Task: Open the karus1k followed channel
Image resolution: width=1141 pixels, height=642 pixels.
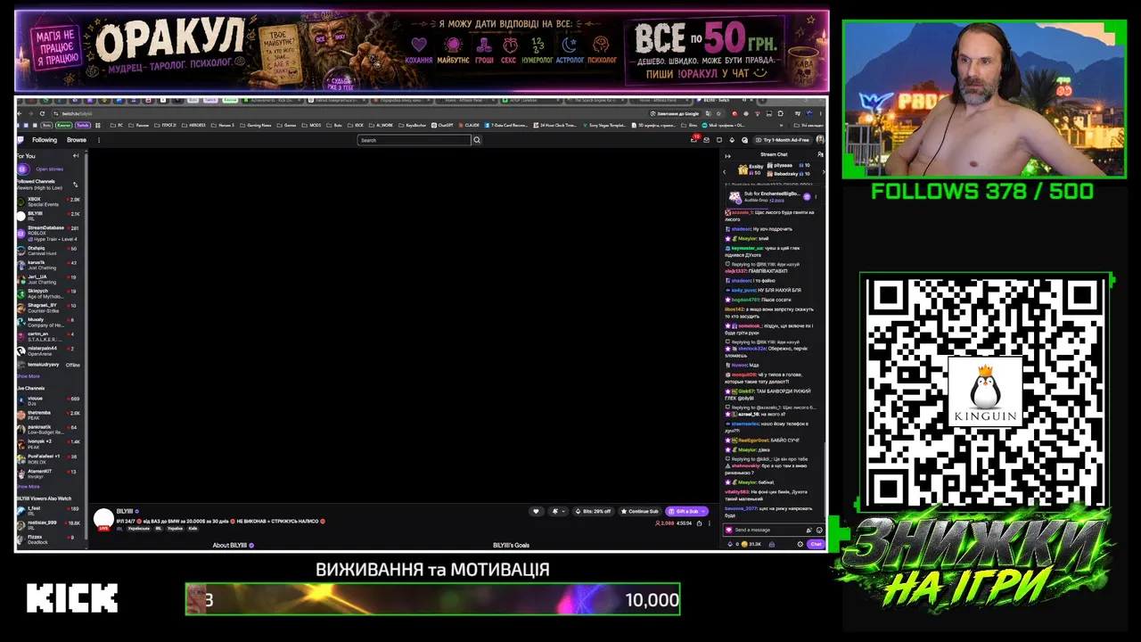Action: coord(49,265)
